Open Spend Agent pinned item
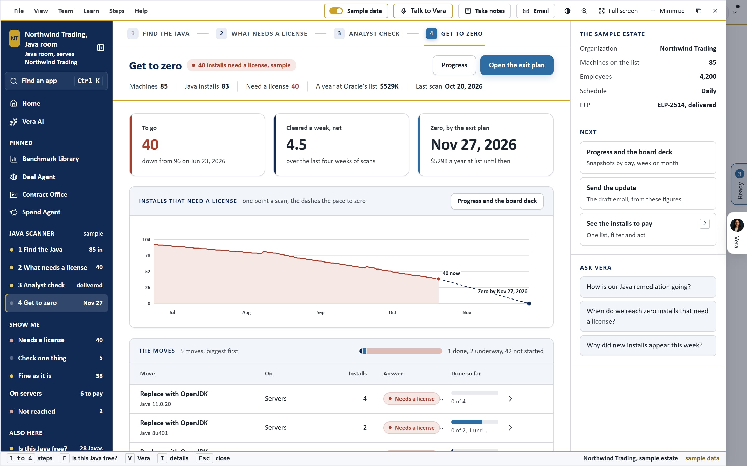 pos(56,212)
